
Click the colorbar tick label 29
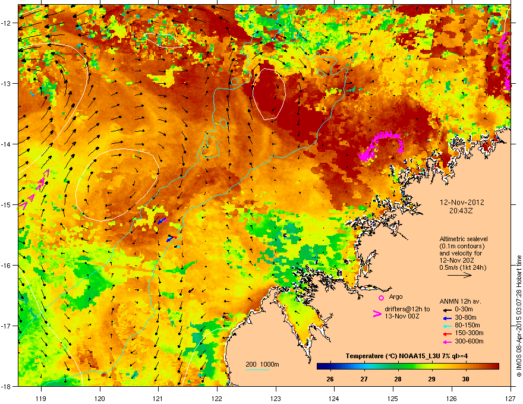tap(431, 379)
